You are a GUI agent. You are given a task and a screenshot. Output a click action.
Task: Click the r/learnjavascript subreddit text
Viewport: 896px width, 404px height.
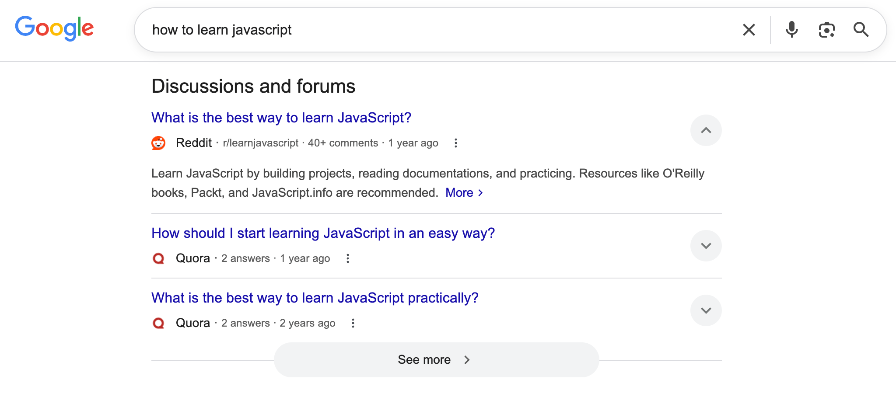click(261, 143)
